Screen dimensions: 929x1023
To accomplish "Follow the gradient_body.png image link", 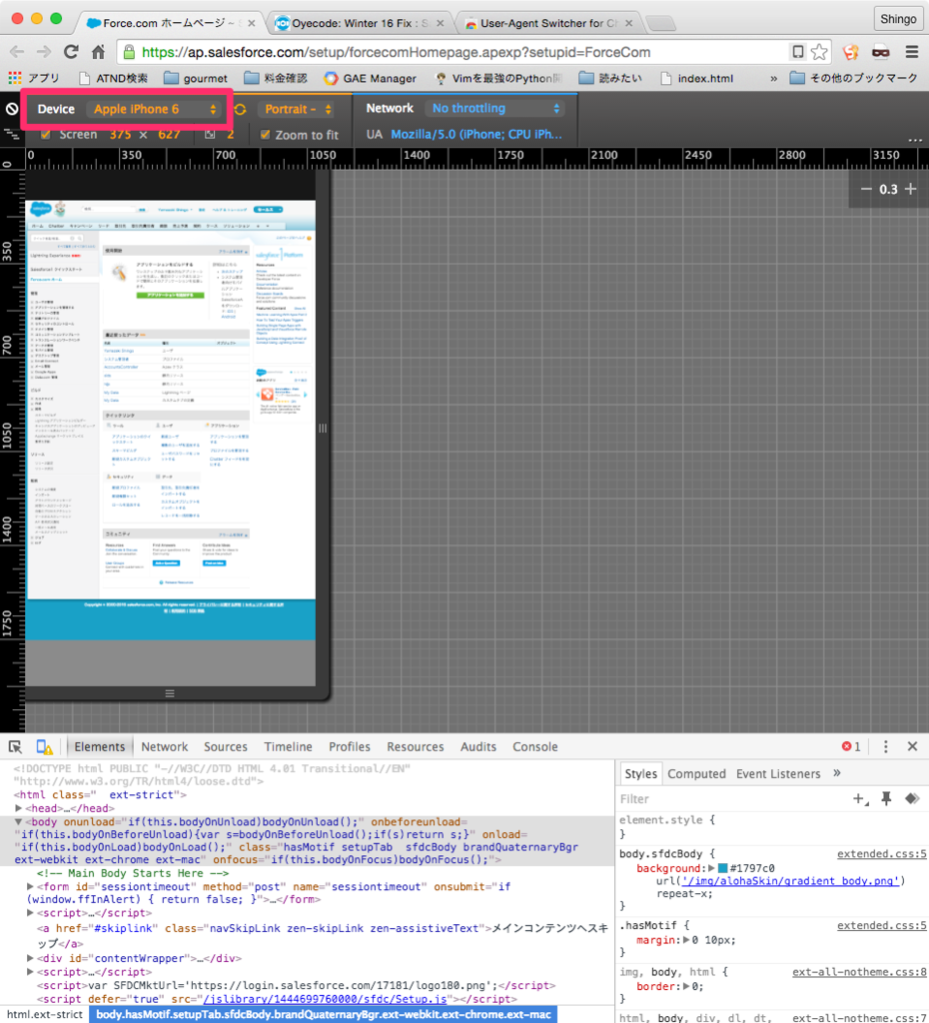I will [790, 881].
